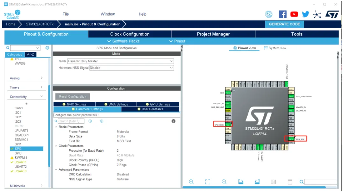344x192 pixels.
Task: Rotate chip counter-clockwise icon
Action: point(257,182)
